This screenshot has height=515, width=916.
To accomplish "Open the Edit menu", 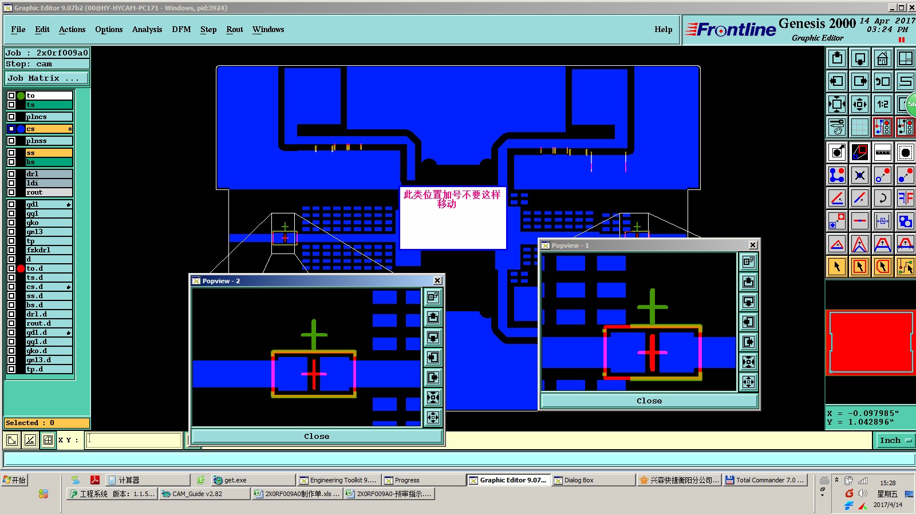I will point(42,30).
